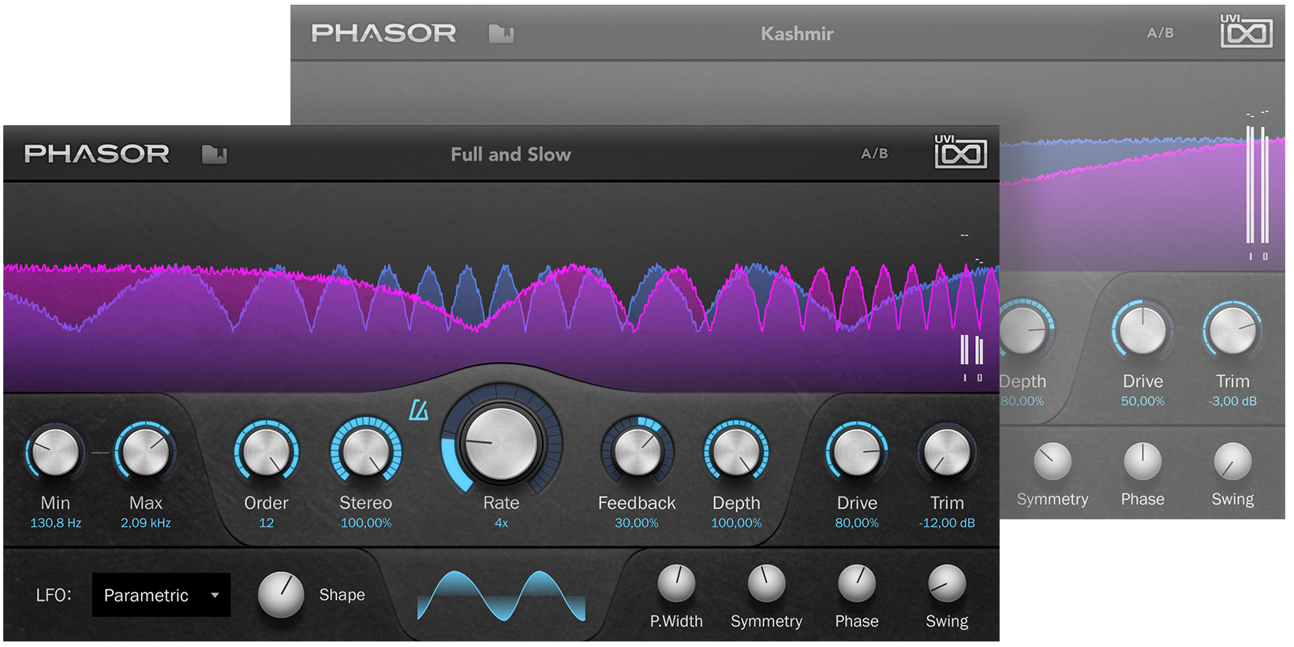
Task: Click the Order knob
Action: 267,452
